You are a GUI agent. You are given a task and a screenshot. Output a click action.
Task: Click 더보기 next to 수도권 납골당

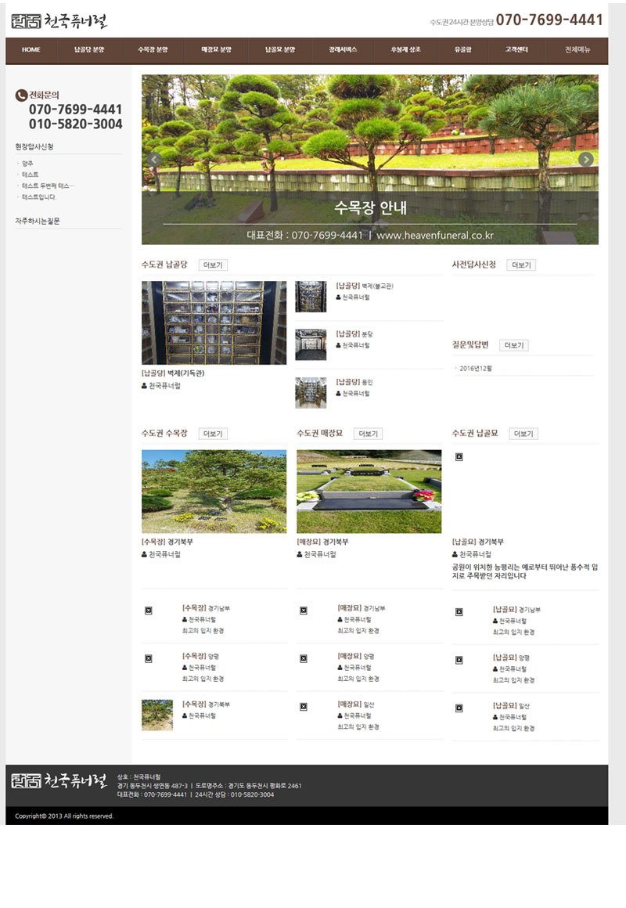[x=213, y=265]
